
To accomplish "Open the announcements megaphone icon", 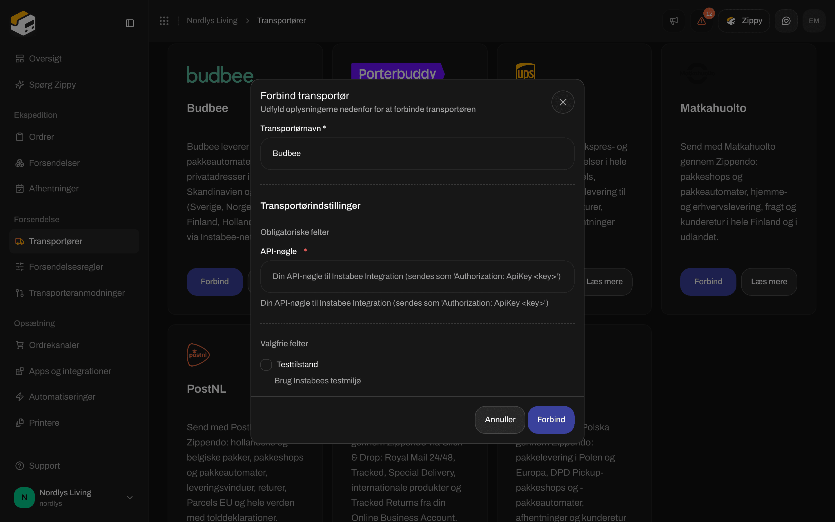I will (674, 21).
